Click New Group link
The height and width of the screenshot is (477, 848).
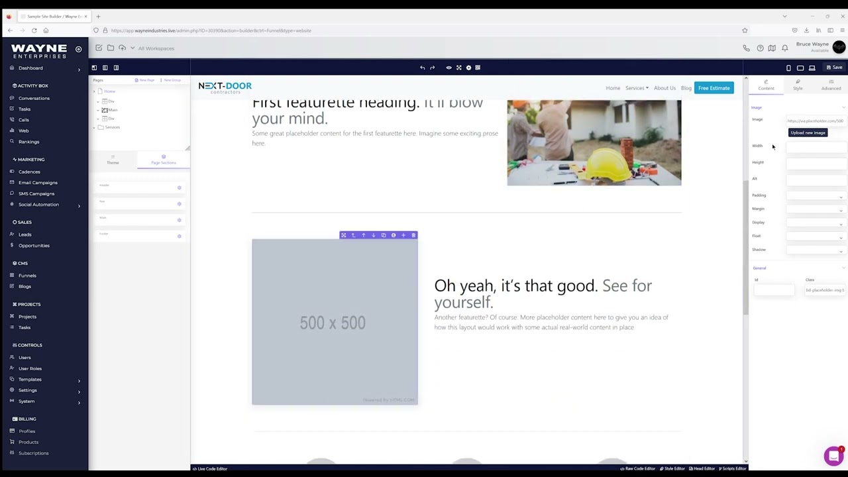coord(171,80)
